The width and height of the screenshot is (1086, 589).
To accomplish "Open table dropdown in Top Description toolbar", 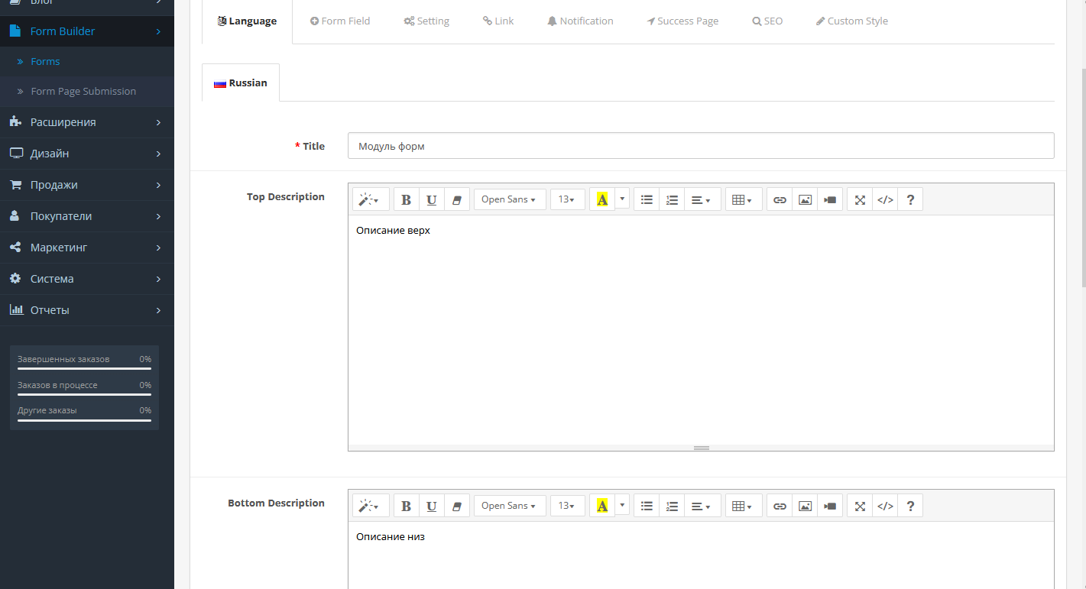I will 743,199.
